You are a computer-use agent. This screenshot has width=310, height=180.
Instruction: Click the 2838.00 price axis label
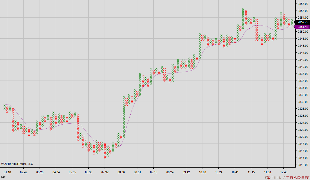click(x=303, y=74)
